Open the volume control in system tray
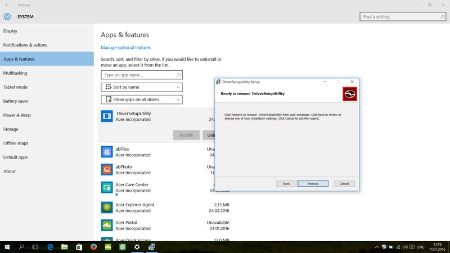 (405, 247)
